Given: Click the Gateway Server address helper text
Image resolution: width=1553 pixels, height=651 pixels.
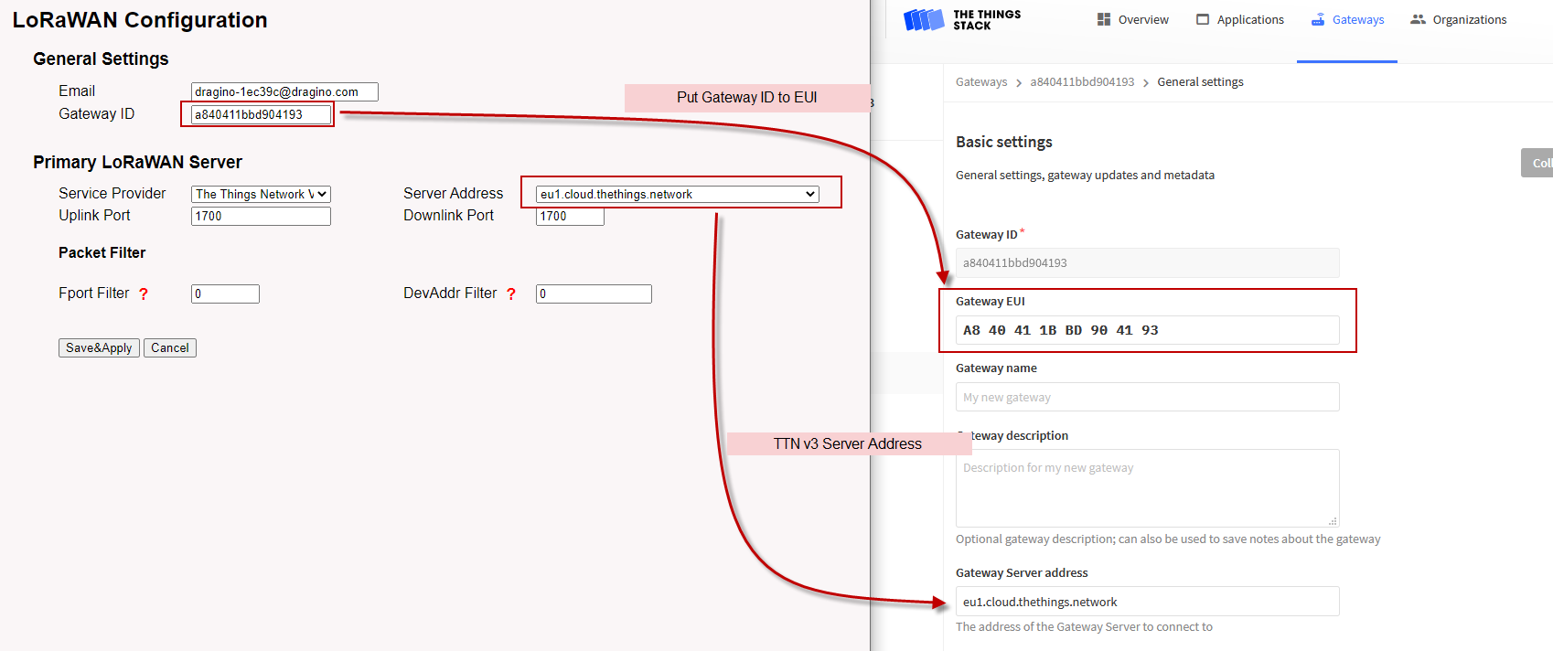Looking at the screenshot, I should [x=1084, y=627].
